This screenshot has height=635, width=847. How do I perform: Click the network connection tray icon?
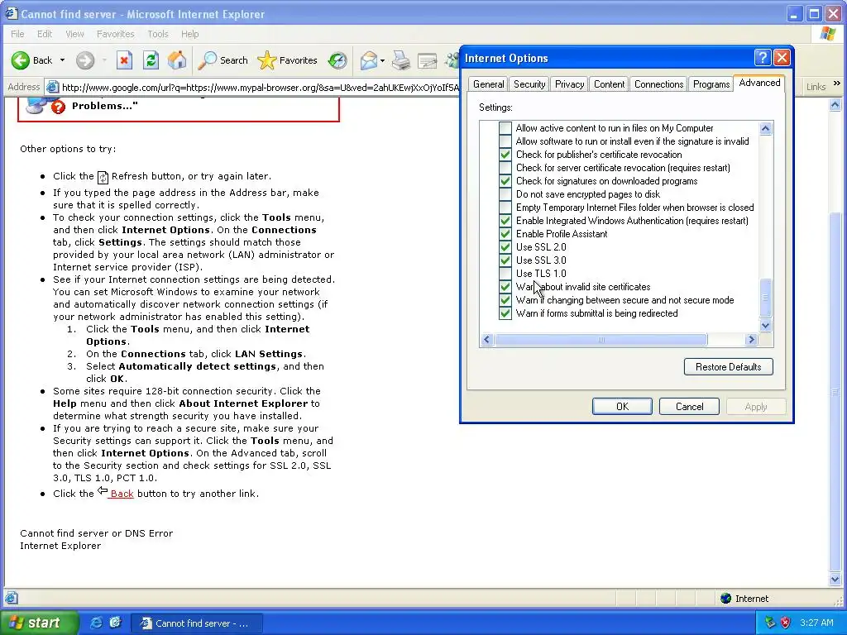click(x=770, y=623)
